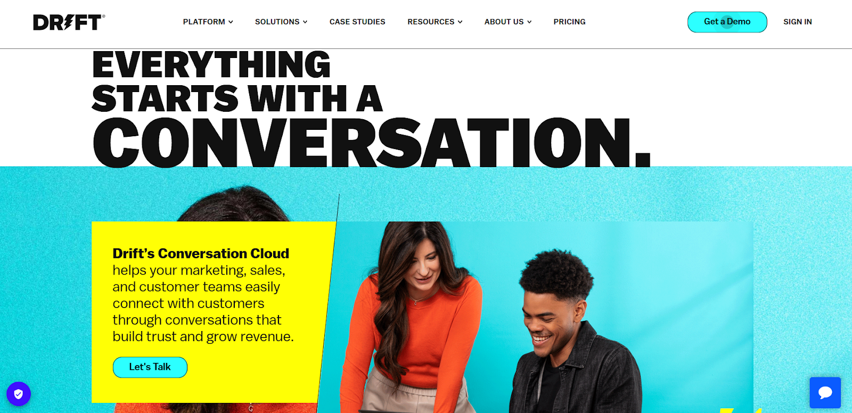Expand the Platform menu chevron
This screenshot has height=413, width=852.
point(231,22)
